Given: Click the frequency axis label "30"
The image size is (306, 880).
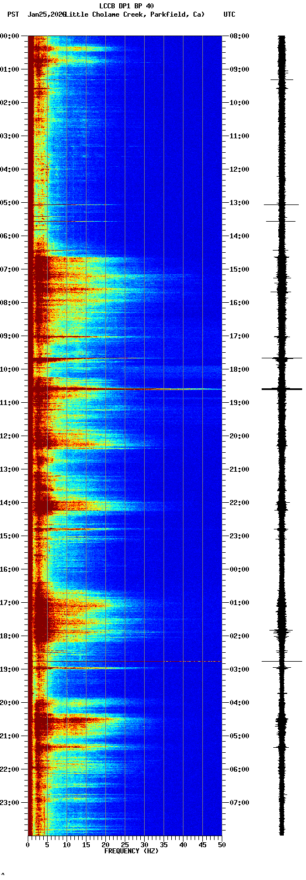Looking at the screenshot, I should pyautogui.click(x=144, y=845).
